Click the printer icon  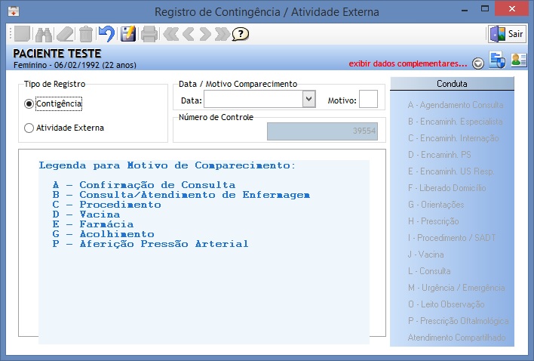coord(149,34)
